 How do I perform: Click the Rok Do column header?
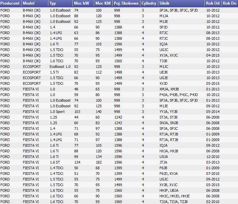229,3
